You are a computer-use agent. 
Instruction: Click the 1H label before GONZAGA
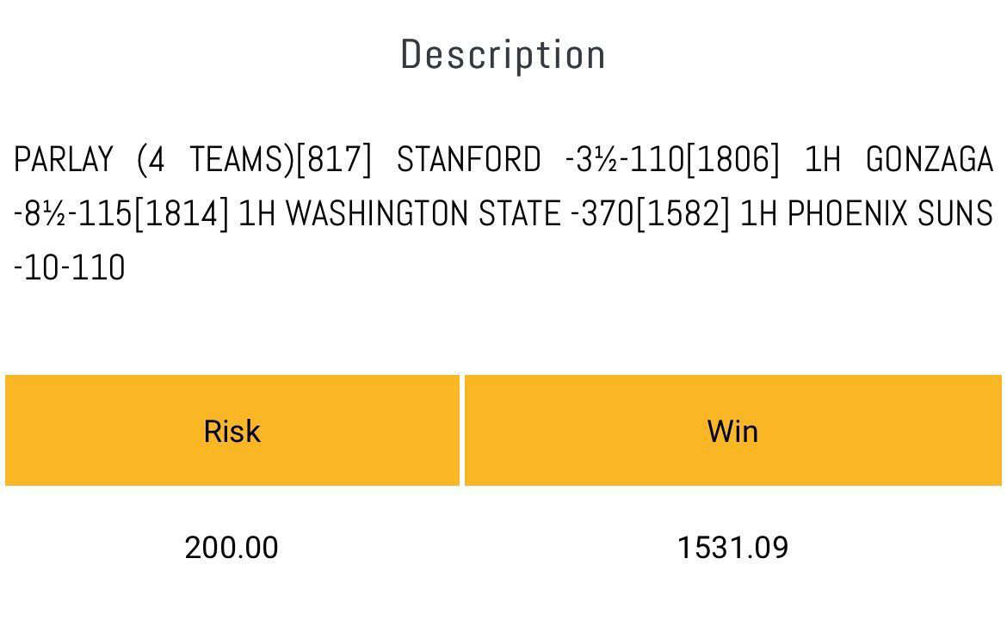[823, 160]
